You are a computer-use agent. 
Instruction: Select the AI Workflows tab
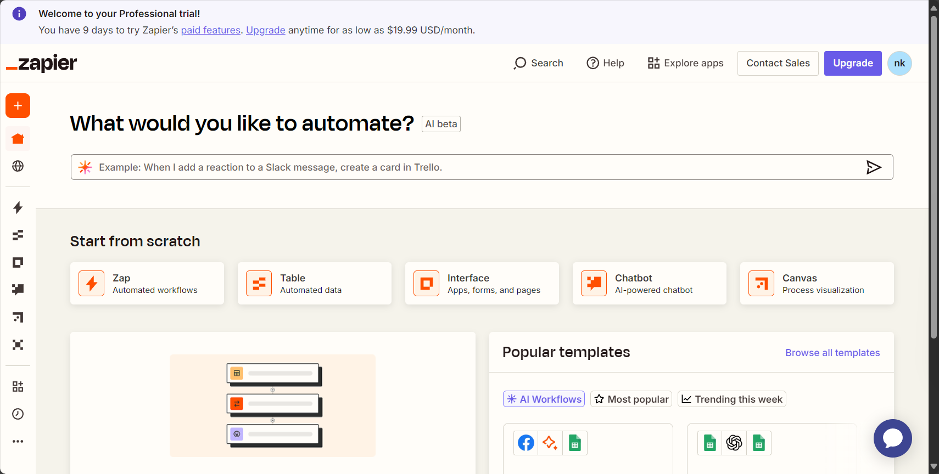pos(544,399)
